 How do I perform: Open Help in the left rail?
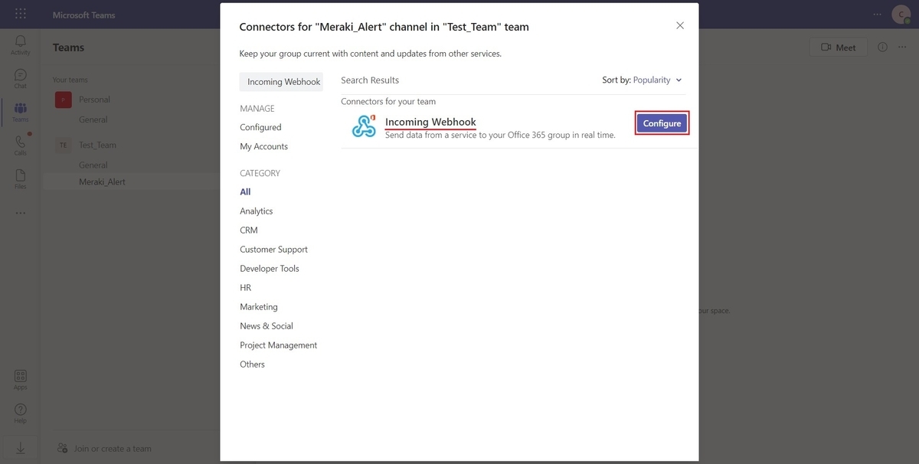point(20,413)
